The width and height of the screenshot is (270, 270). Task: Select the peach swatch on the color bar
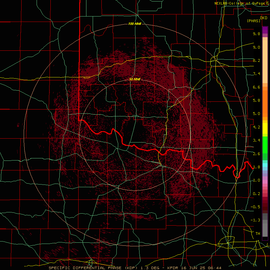coord(265,61)
